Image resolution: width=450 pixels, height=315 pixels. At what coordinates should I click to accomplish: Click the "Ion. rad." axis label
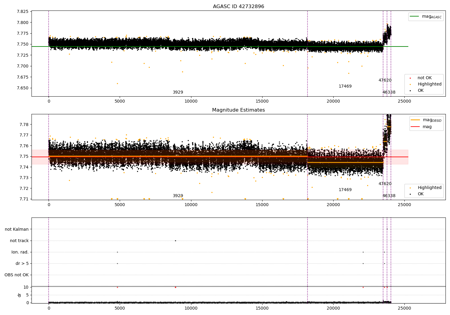pos(20,252)
